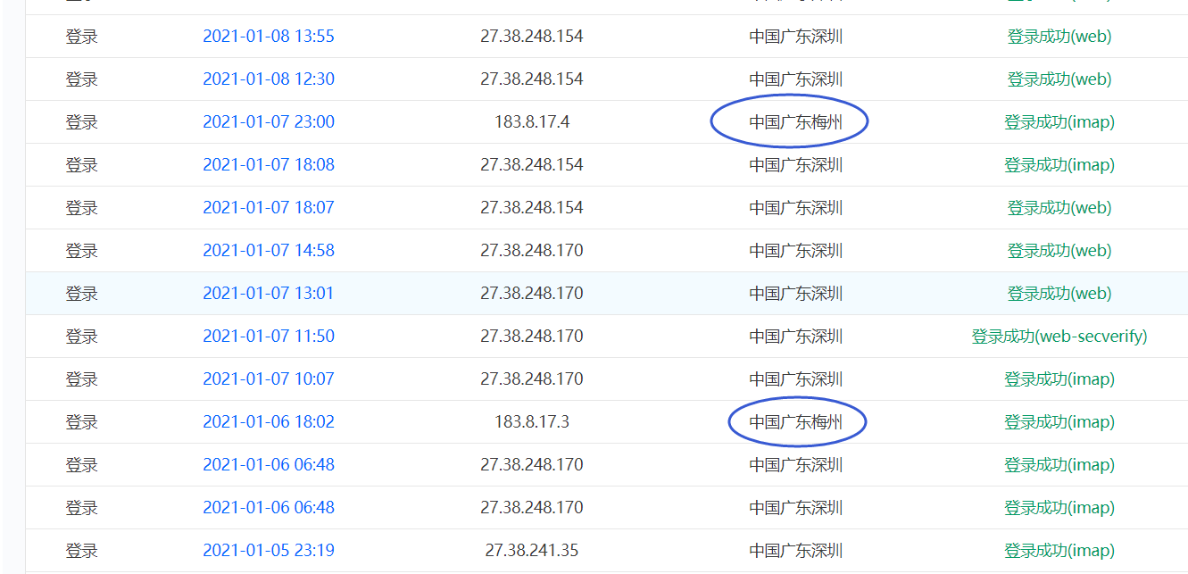1188x574 pixels.
Task: Click 登录成功(imap) status on the 183.8.17.4 row
Action: (x=1059, y=122)
